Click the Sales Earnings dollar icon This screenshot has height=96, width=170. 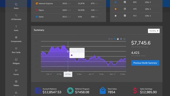[x=135, y=91]
